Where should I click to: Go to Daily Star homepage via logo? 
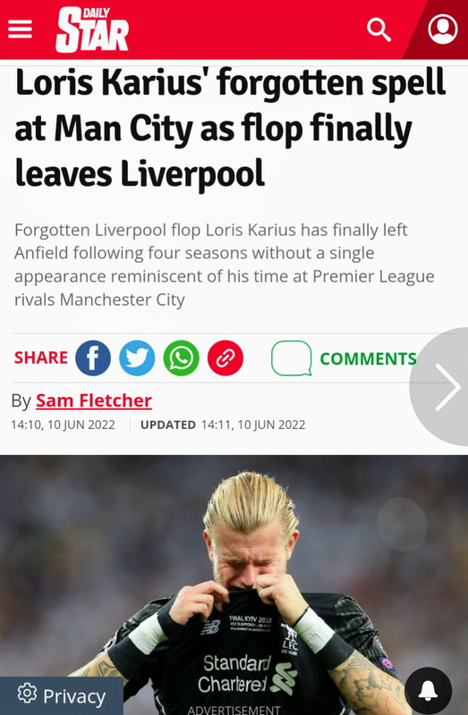[92, 30]
